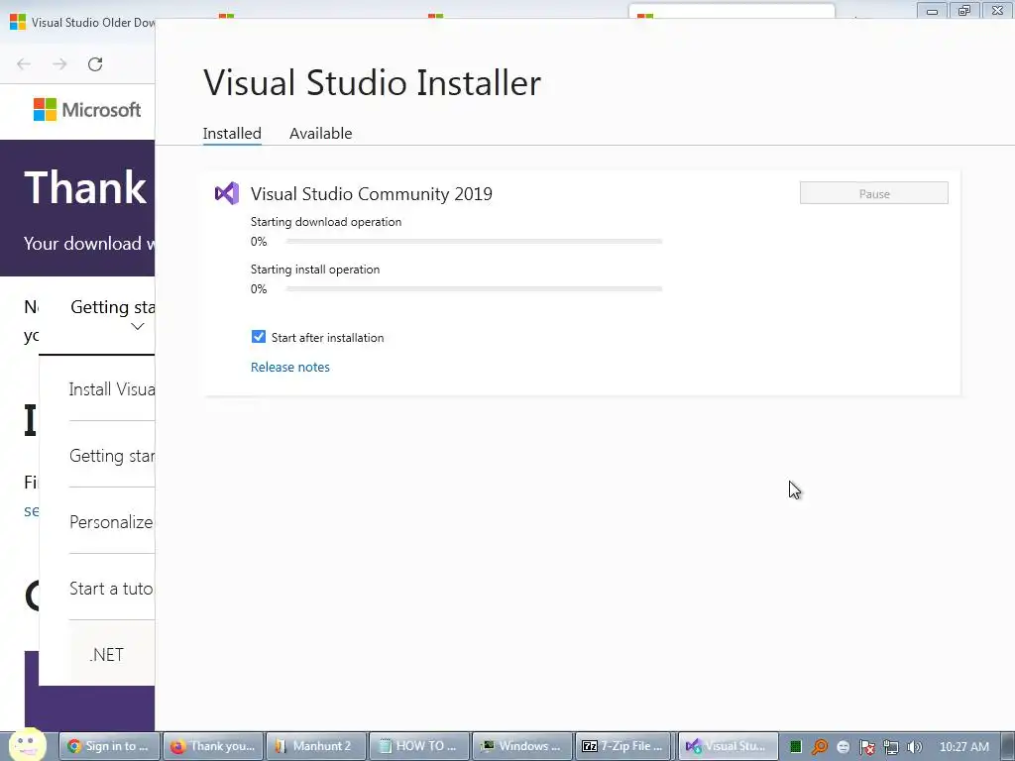Click the Start orb on the taskbar

click(x=27, y=745)
